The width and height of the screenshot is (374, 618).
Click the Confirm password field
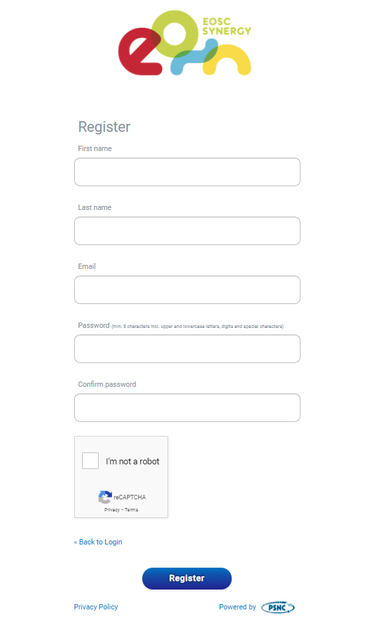187,407
